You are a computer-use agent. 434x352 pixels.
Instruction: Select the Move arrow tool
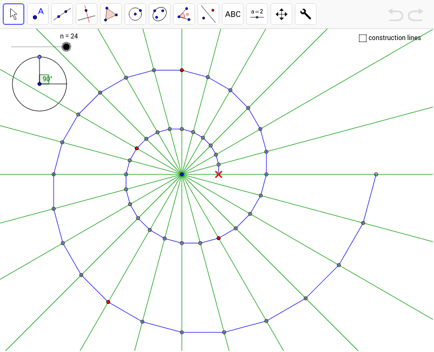(x=14, y=14)
